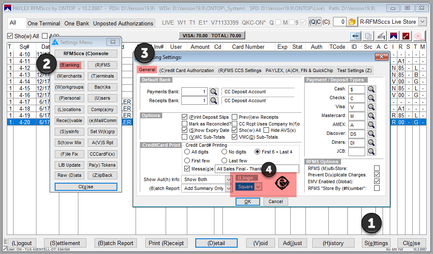Viewport: 433px width, 254px height.
Task: Click the left-arrow panel toolbar icon
Action: [356, 36]
